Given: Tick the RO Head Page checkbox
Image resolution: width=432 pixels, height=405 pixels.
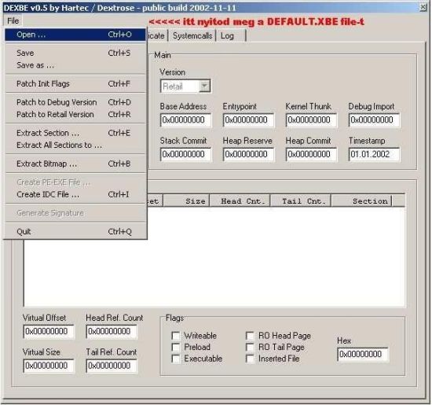Looking at the screenshot, I should [x=250, y=336].
